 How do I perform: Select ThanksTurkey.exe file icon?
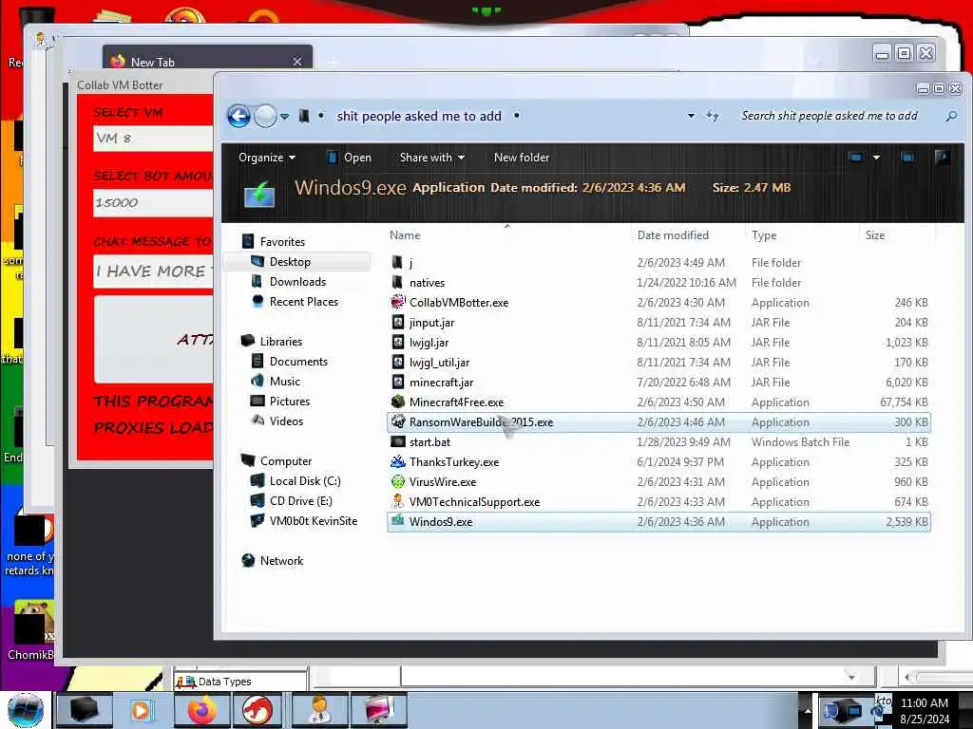point(397,461)
